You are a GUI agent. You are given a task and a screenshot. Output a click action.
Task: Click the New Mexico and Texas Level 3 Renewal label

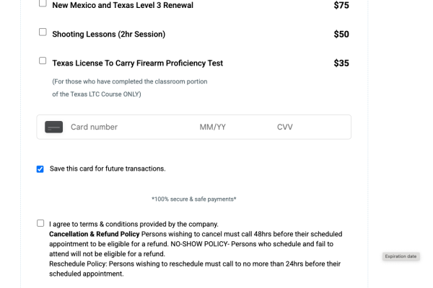(123, 5)
